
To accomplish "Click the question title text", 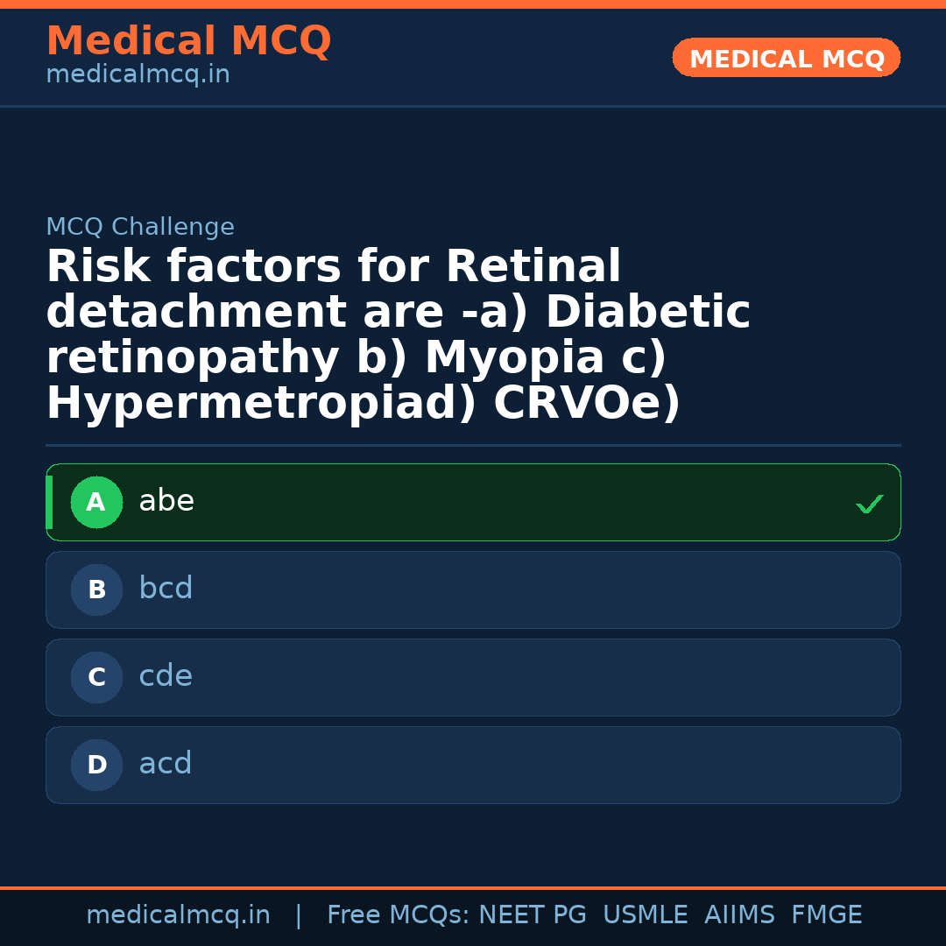I will pyautogui.click(x=399, y=333).
